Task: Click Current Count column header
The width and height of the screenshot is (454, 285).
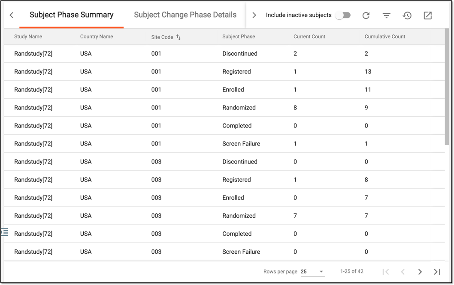Action: (309, 36)
